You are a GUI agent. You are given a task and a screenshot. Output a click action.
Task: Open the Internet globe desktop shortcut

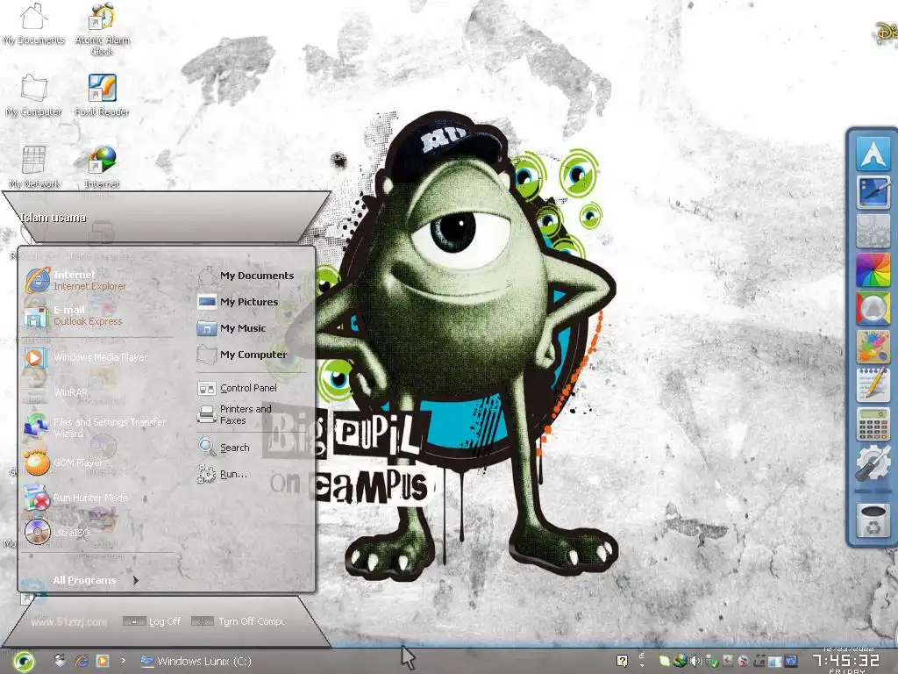[x=102, y=167]
